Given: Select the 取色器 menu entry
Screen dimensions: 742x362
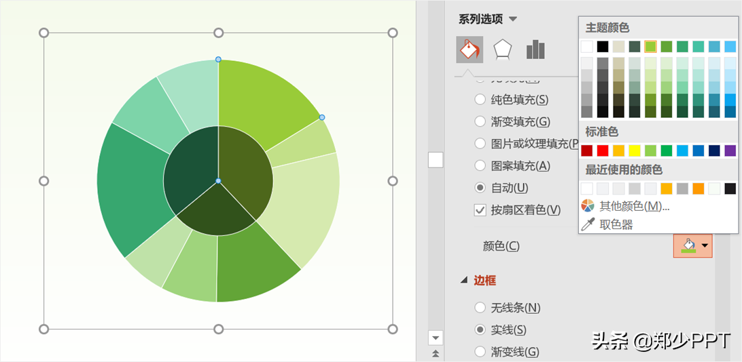Looking at the screenshot, I should coord(616,224).
